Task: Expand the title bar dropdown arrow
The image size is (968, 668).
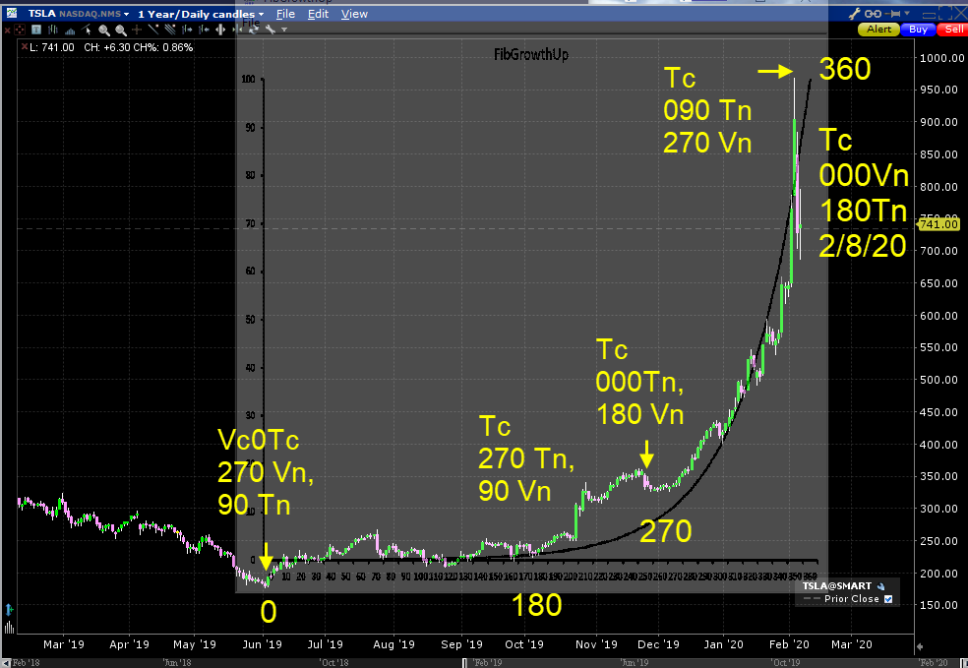Action: pos(907,14)
